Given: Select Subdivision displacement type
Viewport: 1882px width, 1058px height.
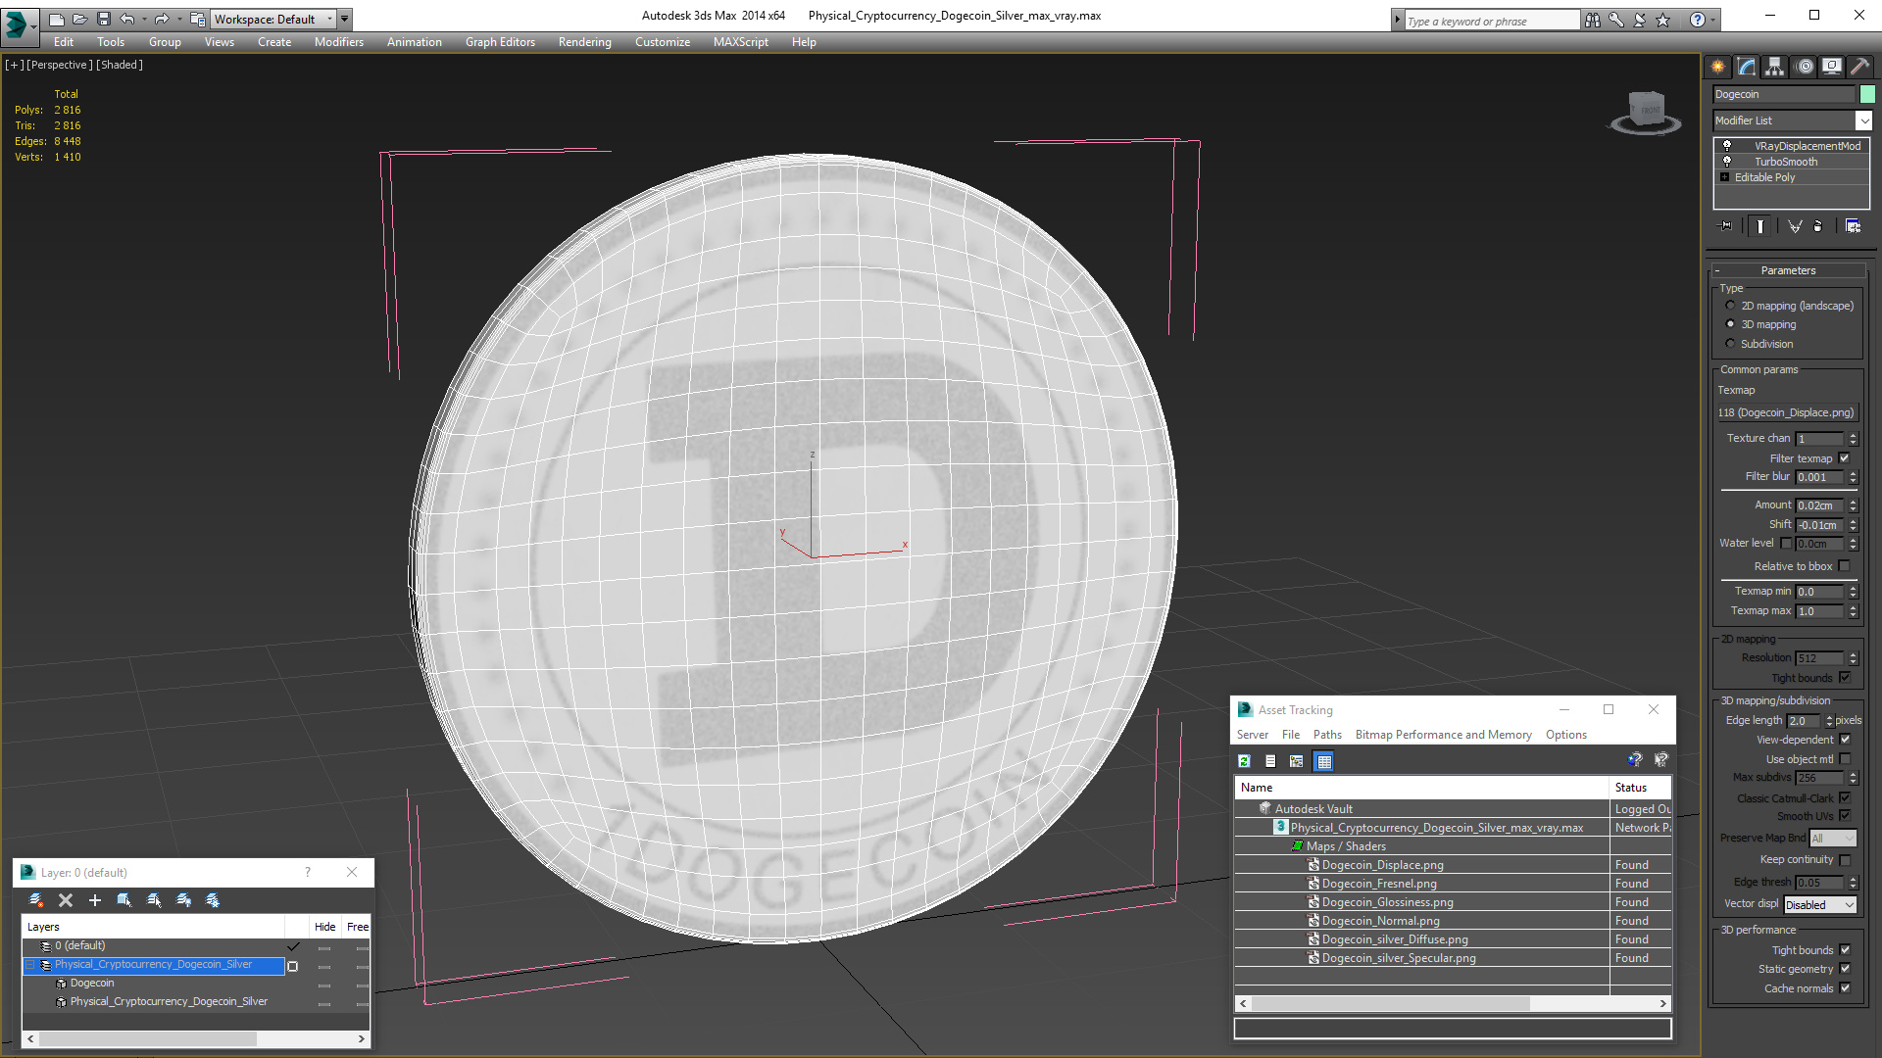Looking at the screenshot, I should click(1731, 344).
